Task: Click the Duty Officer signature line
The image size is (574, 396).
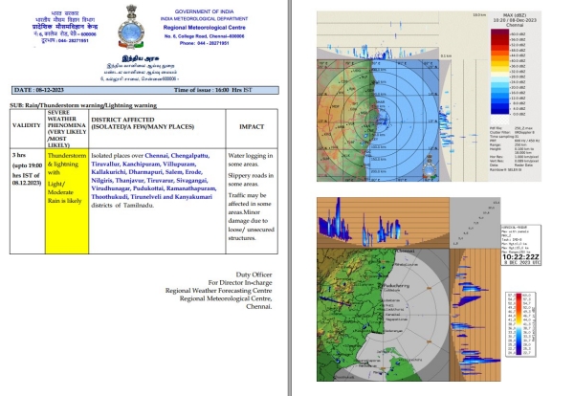Action: click(254, 275)
